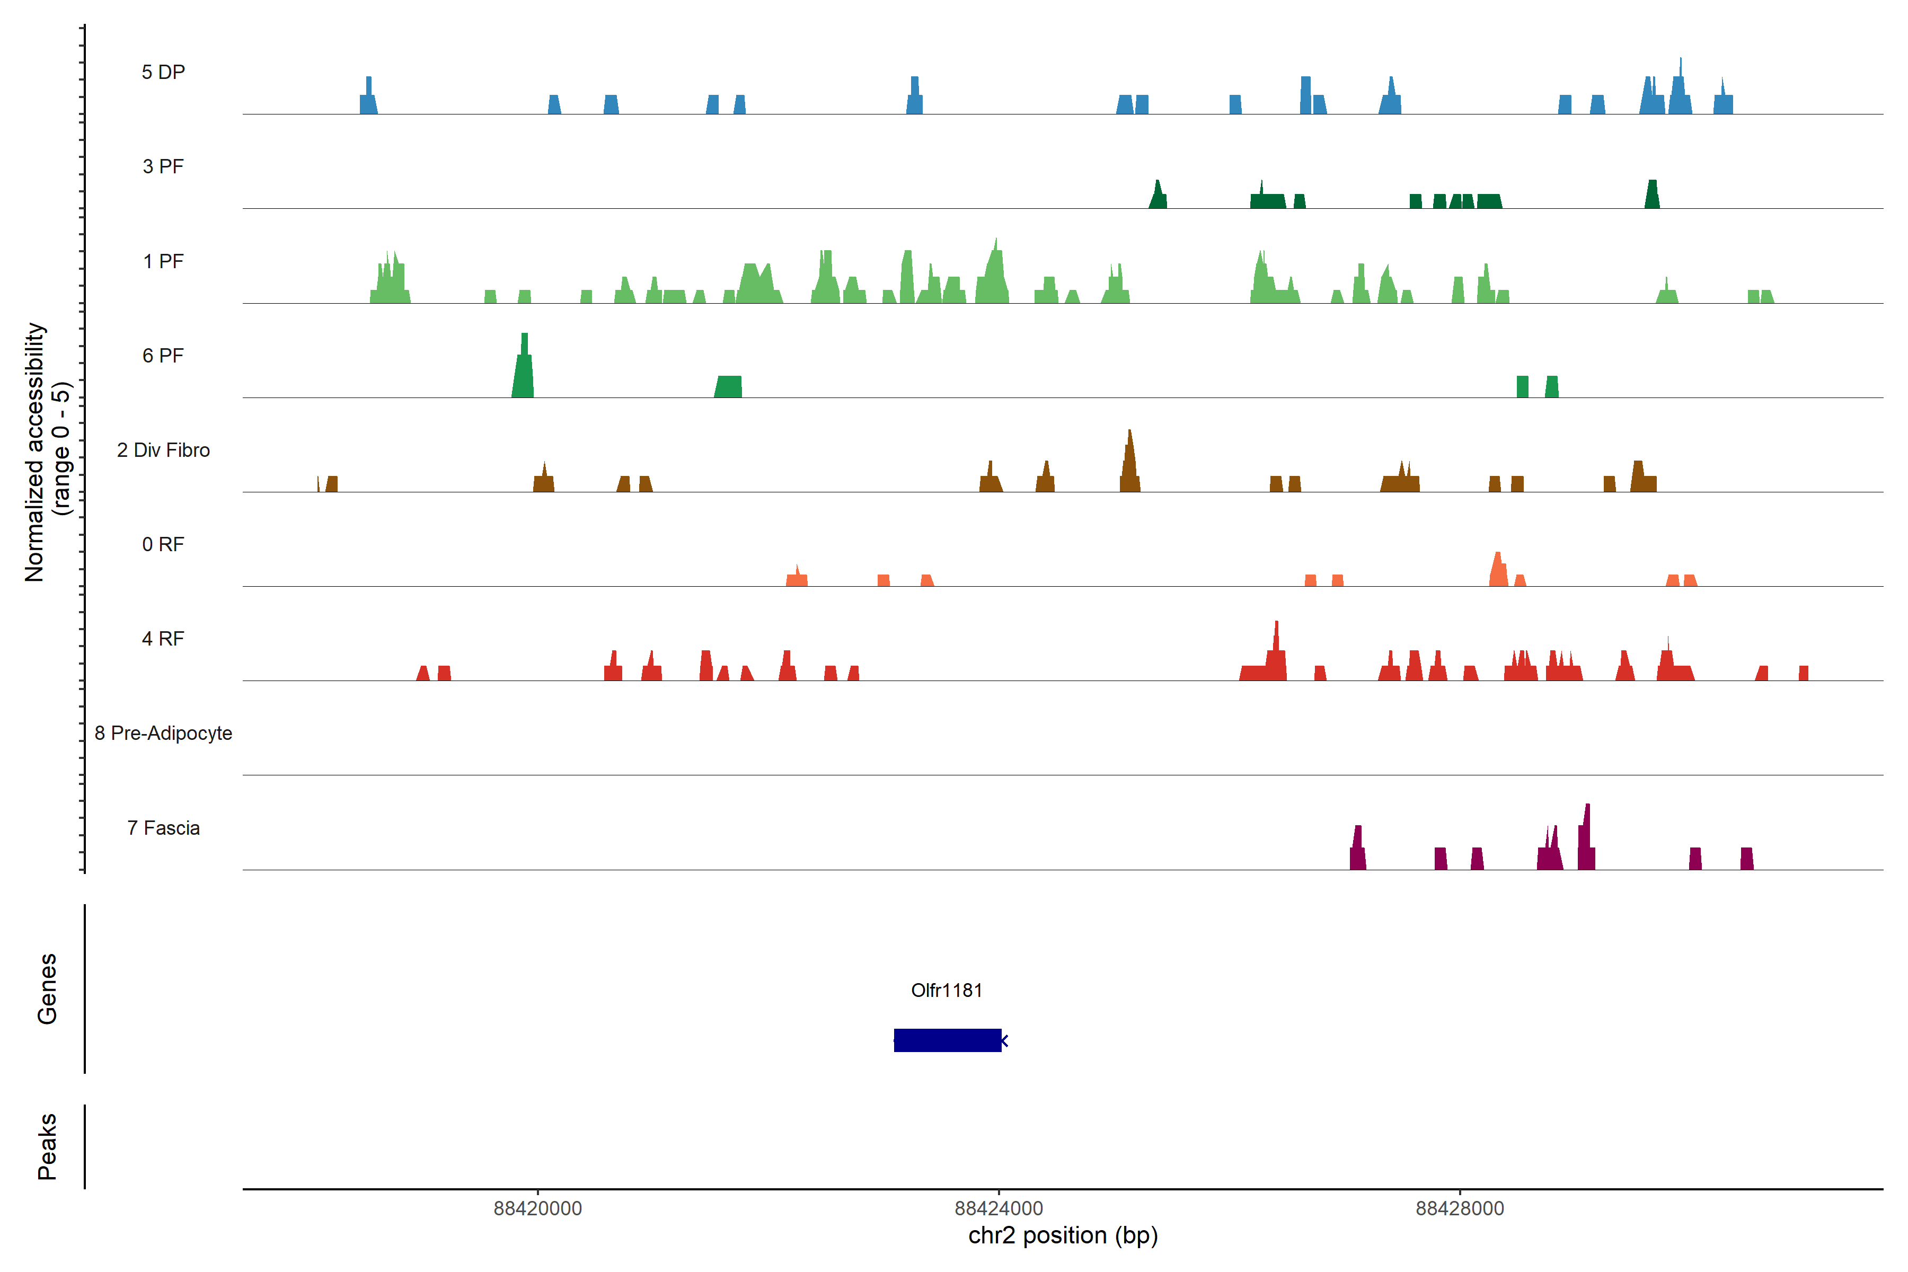Click the 88420000 axis tick label
Image resolution: width=1908 pixels, height=1272 pixels.
538,1209
